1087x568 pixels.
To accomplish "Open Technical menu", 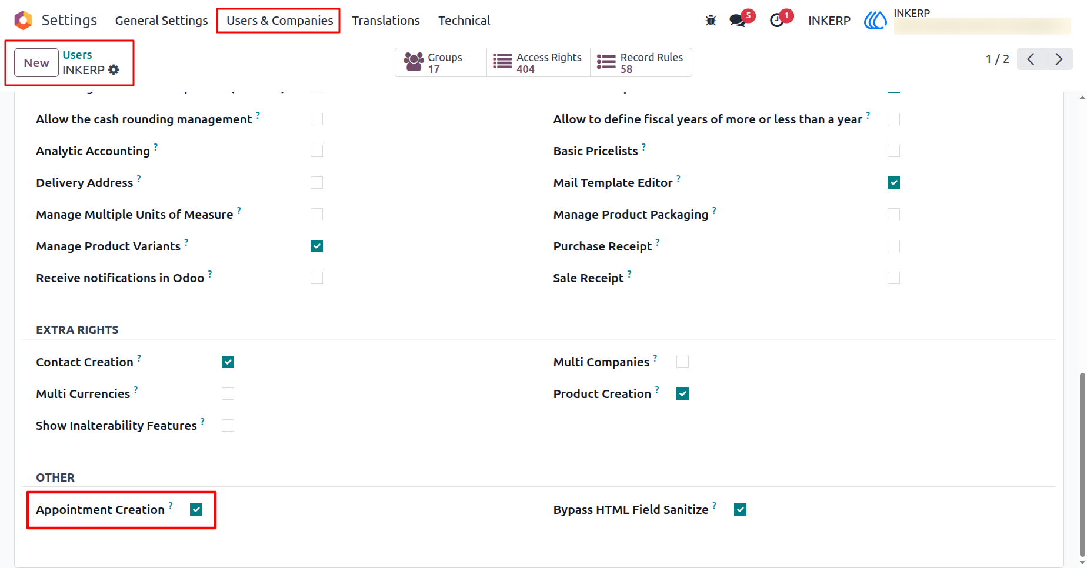I will [x=464, y=21].
